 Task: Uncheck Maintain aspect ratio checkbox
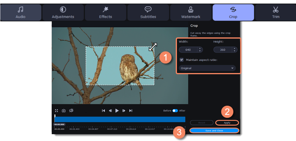coord(181,60)
